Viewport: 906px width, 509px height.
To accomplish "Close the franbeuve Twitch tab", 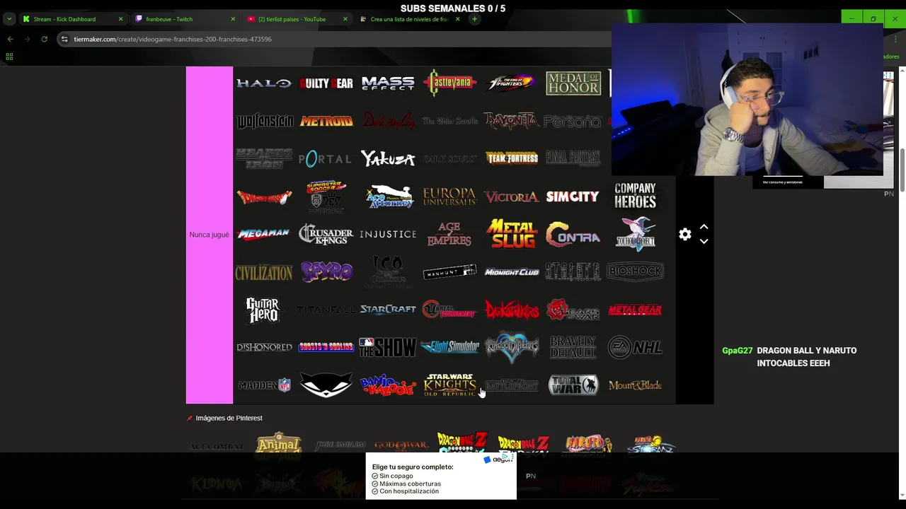I will click(x=233, y=19).
